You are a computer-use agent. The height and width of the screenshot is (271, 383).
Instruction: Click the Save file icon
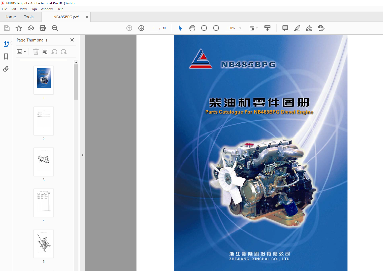pos(7,28)
